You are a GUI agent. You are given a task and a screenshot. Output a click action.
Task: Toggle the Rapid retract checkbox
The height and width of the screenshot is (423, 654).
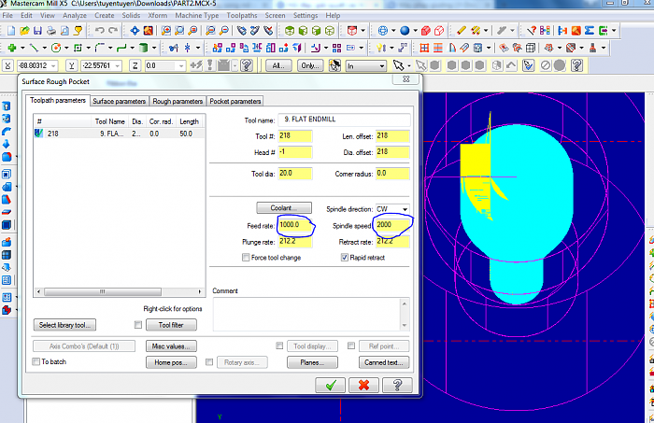344,258
